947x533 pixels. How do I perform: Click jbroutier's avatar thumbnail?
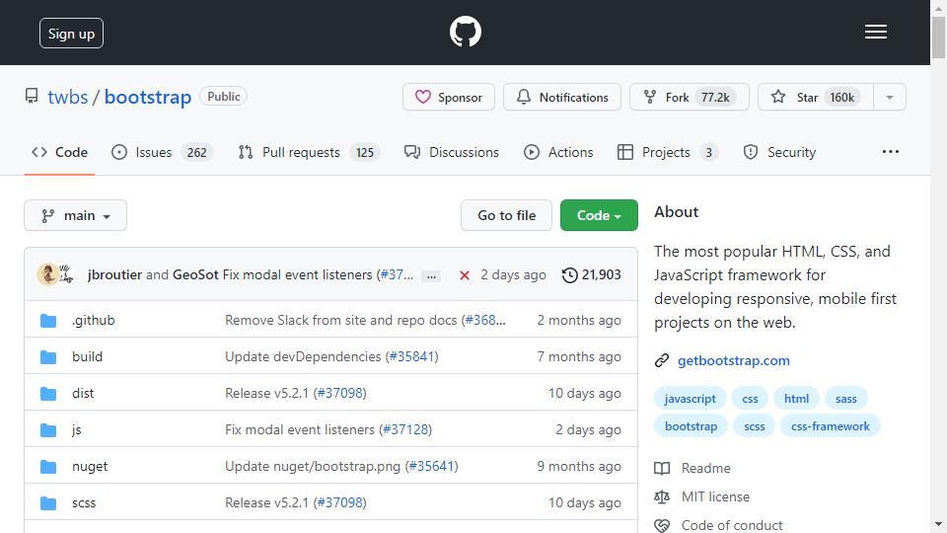[x=47, y=274]
